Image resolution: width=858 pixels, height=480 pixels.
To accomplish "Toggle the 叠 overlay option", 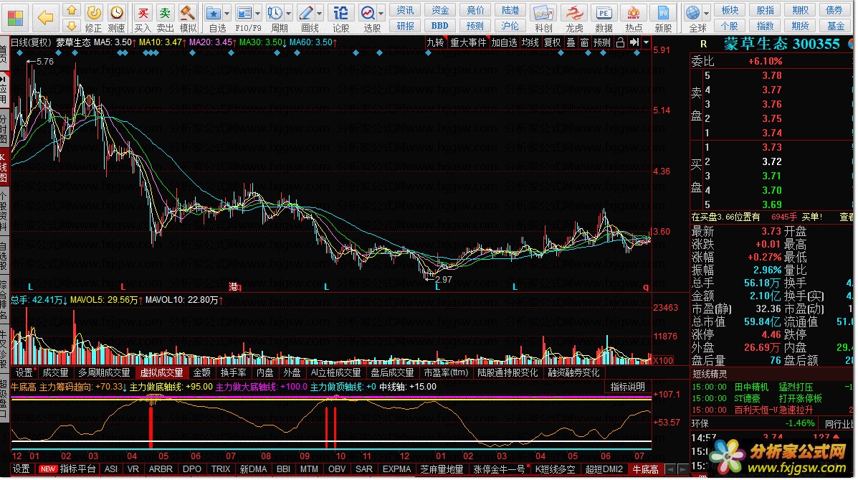I will point(571,42).
